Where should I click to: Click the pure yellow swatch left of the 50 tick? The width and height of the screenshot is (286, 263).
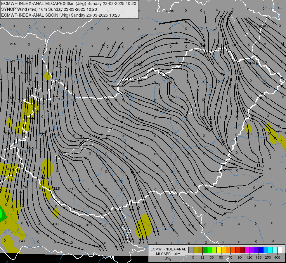tap(219, 250)
